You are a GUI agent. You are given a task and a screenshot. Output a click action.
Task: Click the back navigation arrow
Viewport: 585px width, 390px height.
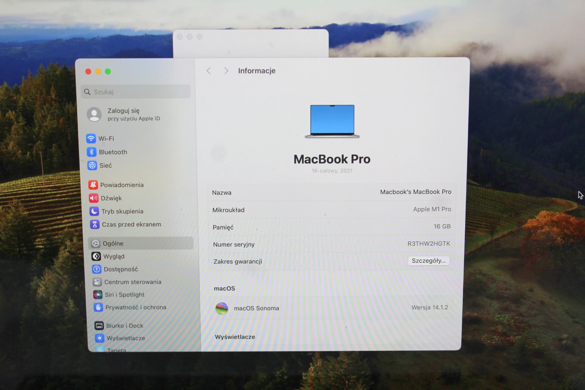pyautogui.click(x=208, y=70)
